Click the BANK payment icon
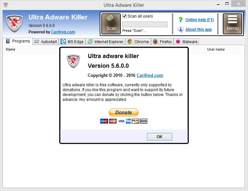The width and height of the screenshot is (248, 191). (x=144, y=121)
